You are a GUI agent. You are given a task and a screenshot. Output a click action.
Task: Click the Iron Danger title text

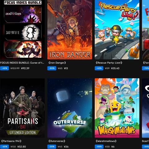pyautogui.click(x=57, y=63)
